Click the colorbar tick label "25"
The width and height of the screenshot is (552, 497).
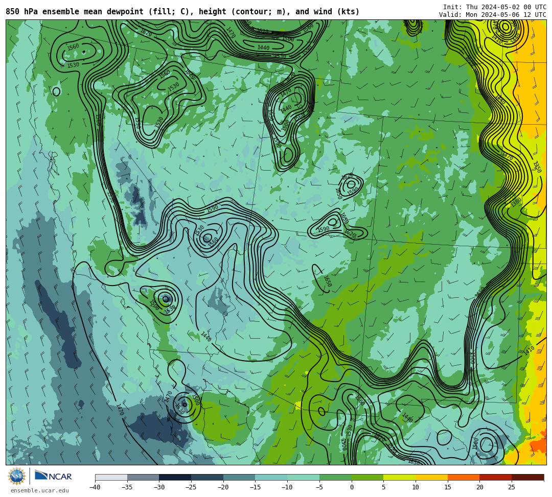coord(512,487)
